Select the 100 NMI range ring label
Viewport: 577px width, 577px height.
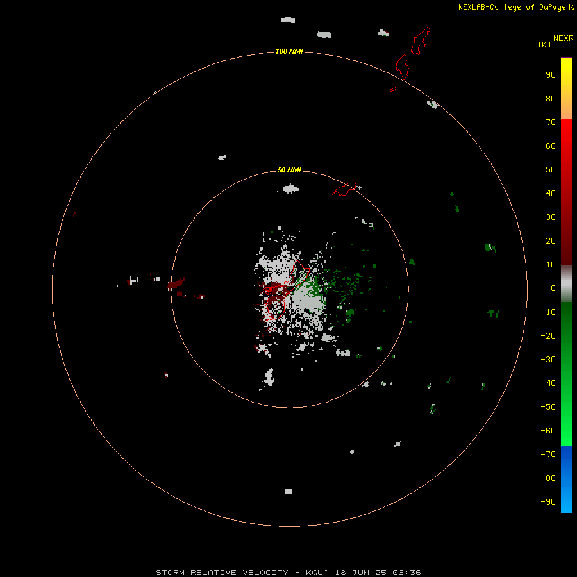[x=289, y=51]
